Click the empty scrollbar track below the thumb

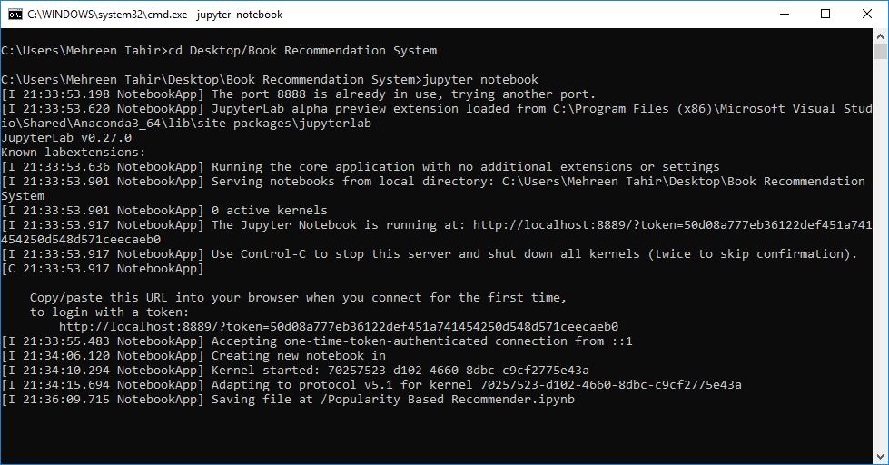(x=880, y=255)
